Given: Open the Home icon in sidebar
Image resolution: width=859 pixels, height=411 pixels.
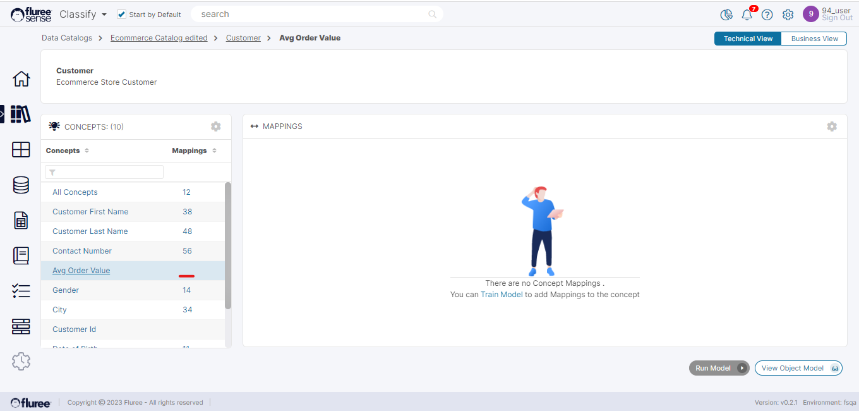Looking at the screenshot, I should click(21, 79).
